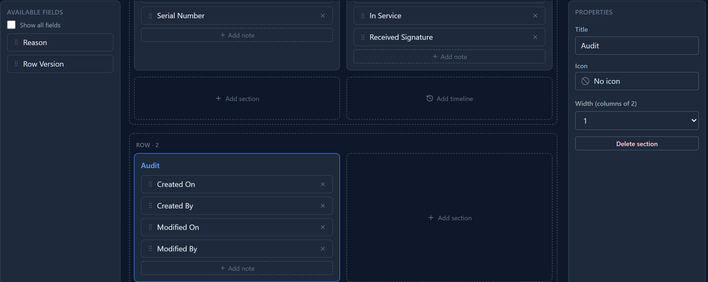The image size is (708, 282).
Task: Select the Reason available field
Action: click(x=60, y=42)
